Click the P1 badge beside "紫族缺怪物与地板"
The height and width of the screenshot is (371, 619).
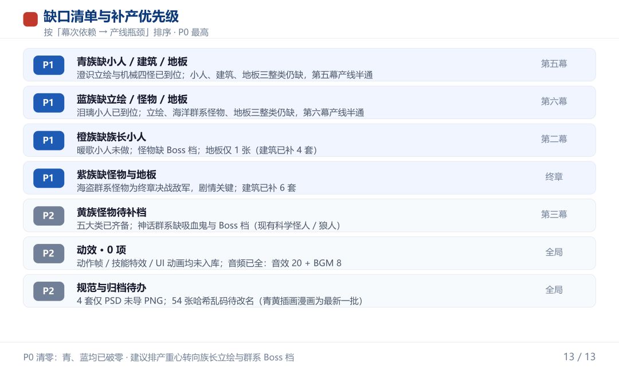49,178
